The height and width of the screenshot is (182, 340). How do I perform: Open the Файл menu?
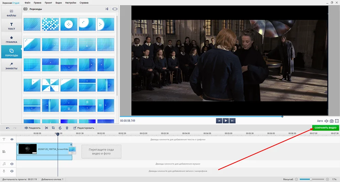[28, 3]
